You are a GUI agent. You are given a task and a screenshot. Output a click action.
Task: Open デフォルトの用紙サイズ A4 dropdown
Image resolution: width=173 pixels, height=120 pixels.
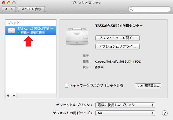[x=125, y=113]
